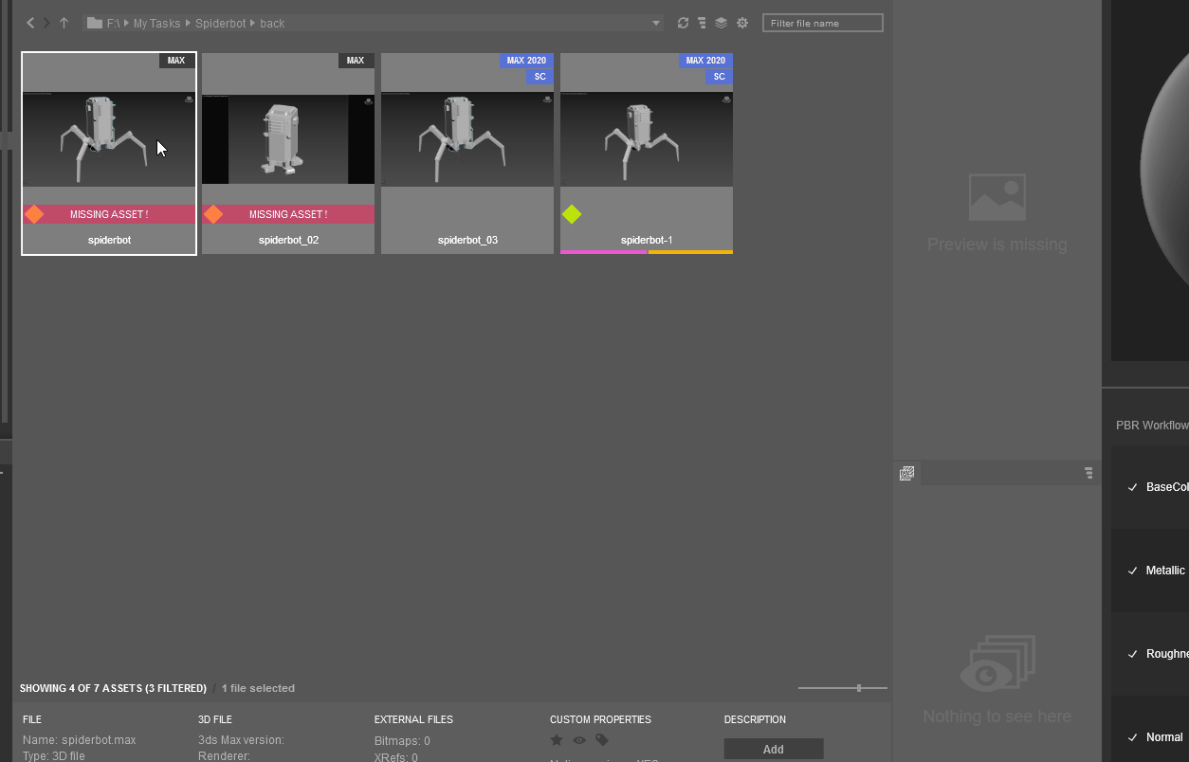Open the maps panel menu icon
Screen dimensions: 1189x762
pos(1088,473)
